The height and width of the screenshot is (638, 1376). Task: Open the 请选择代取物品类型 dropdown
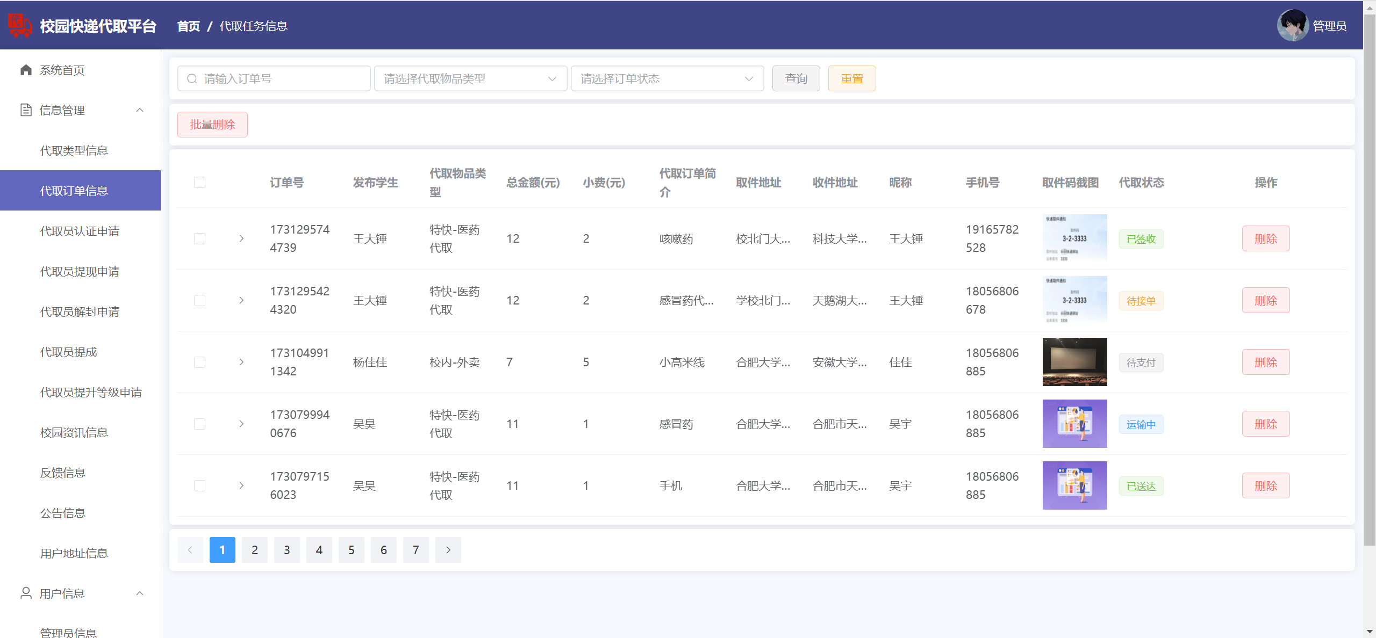point(470,79)
